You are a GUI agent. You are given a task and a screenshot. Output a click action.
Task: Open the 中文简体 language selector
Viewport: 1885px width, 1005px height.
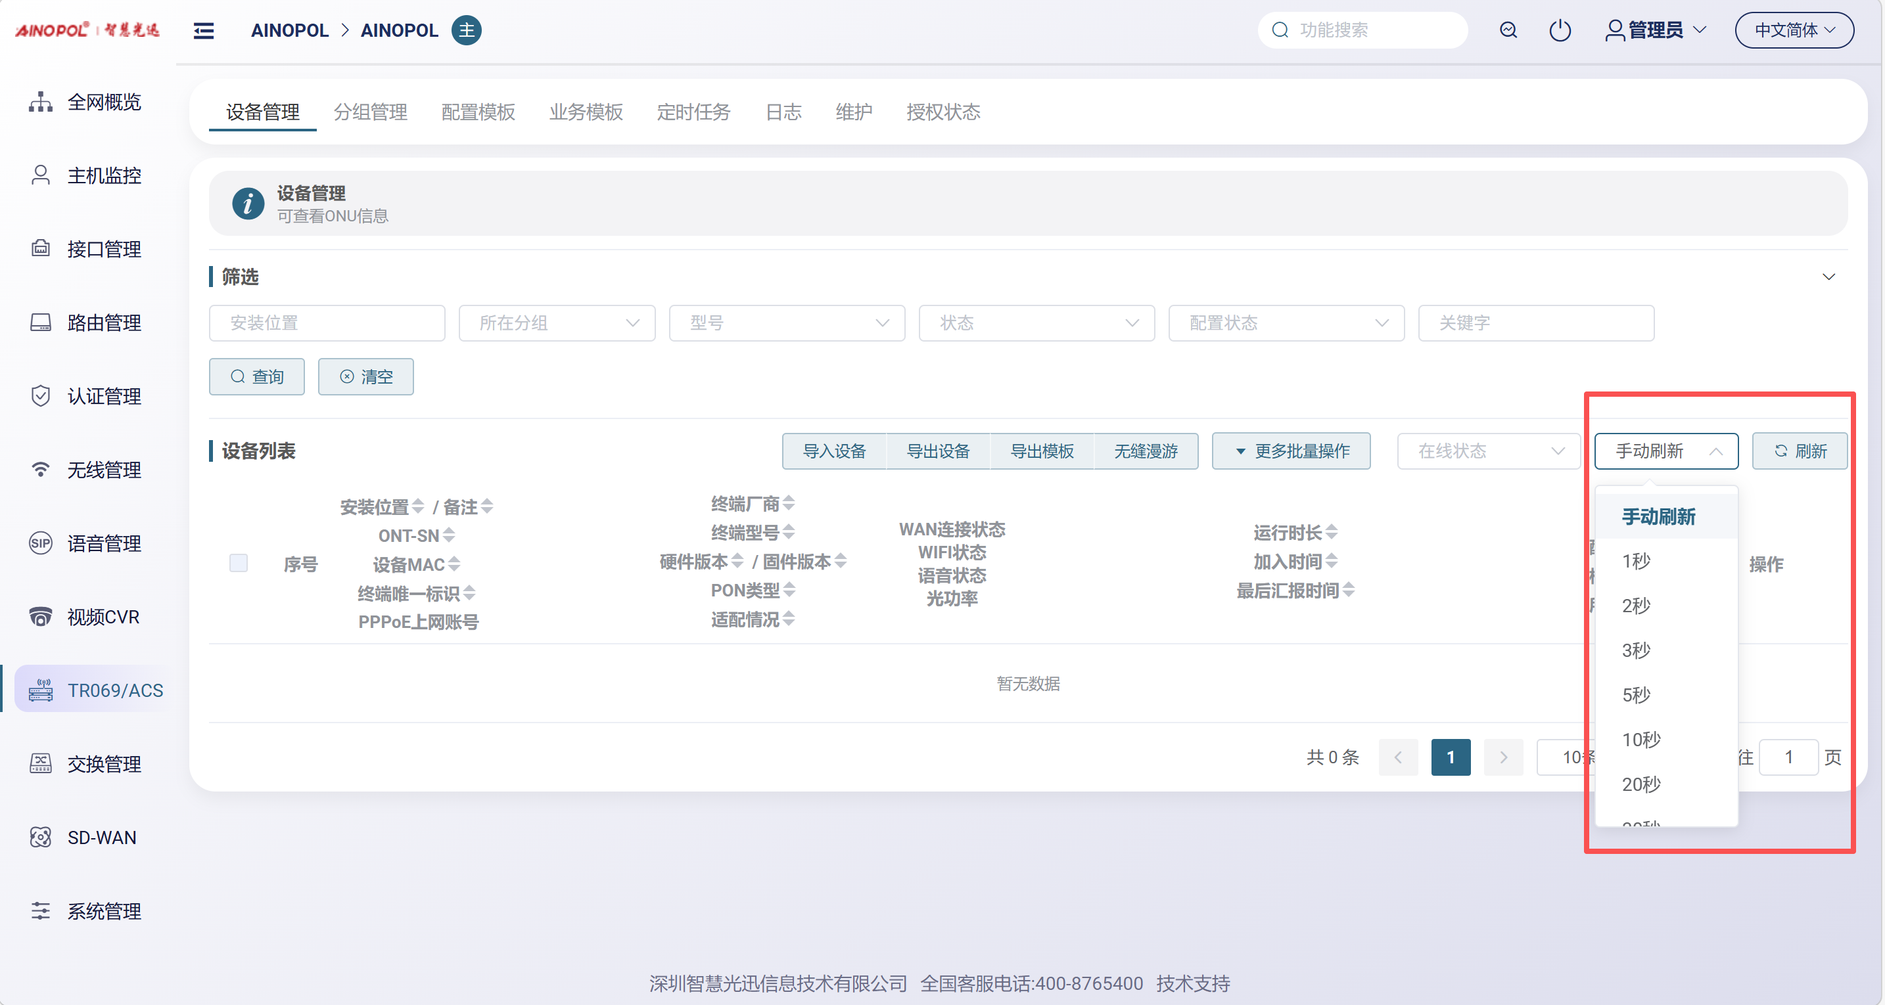(1794, 30)
